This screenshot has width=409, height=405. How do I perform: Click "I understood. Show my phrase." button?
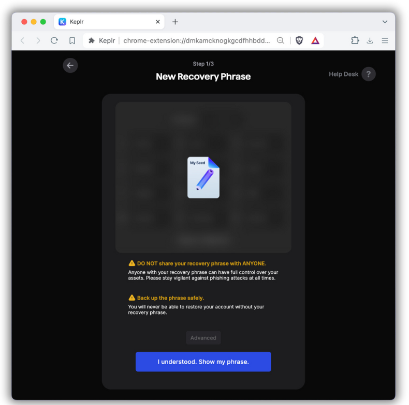click(x=203, y=362)
